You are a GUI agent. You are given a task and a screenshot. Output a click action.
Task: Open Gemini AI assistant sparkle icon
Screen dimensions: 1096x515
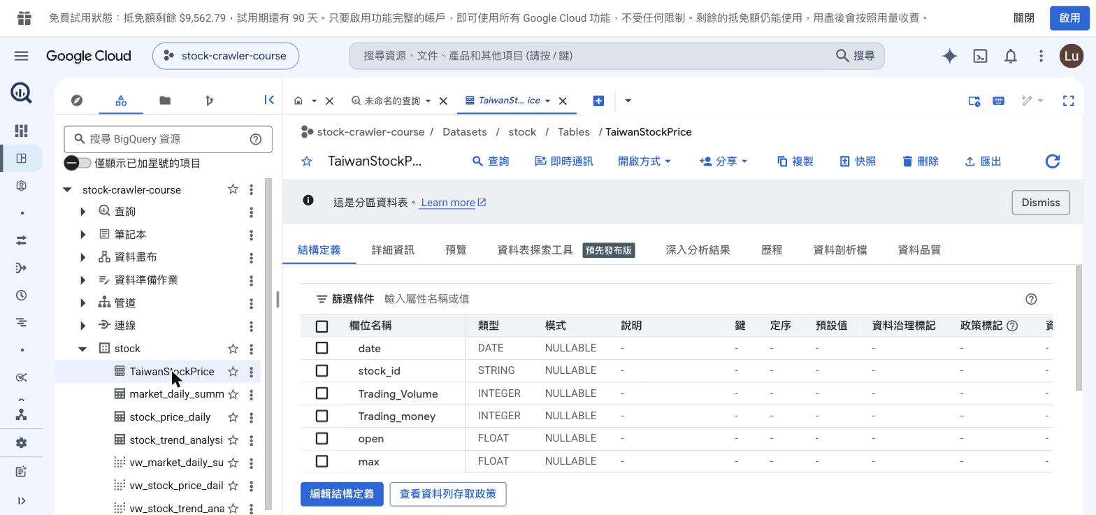tap(949, 56)
